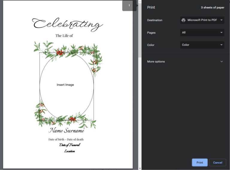Click the preview scrollbar up arrow
This screenshot has width=230, height=170.
pyautogui.click(x=140, y=2)
